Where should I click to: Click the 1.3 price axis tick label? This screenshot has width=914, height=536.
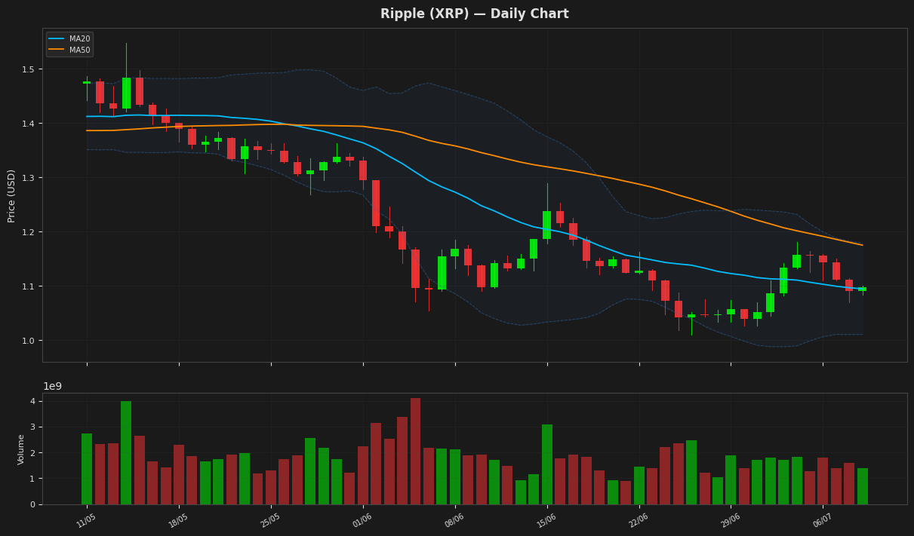(29, 178)
